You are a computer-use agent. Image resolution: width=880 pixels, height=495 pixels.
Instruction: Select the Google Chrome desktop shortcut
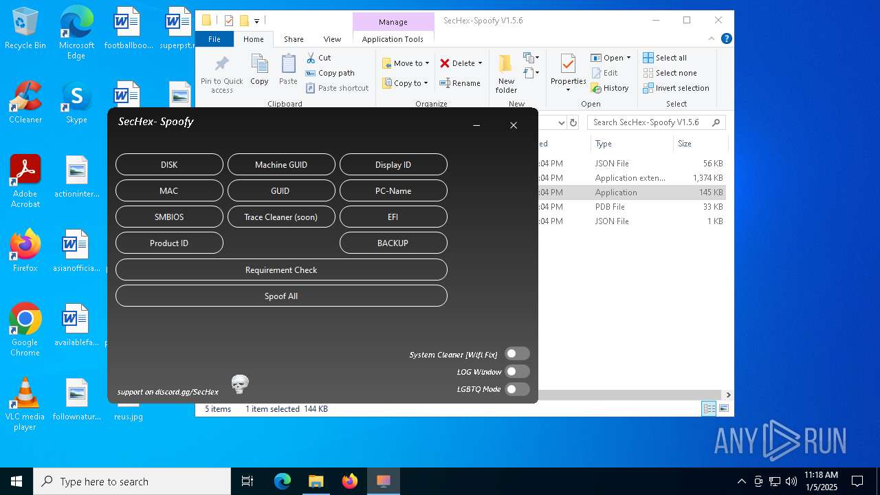click(x=25, y=330)
